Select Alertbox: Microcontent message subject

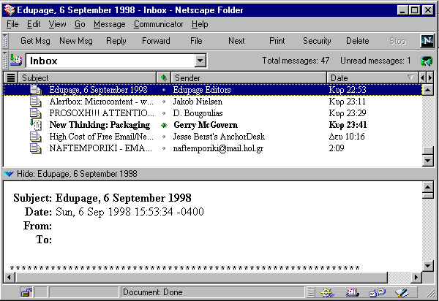click(102, 102)
